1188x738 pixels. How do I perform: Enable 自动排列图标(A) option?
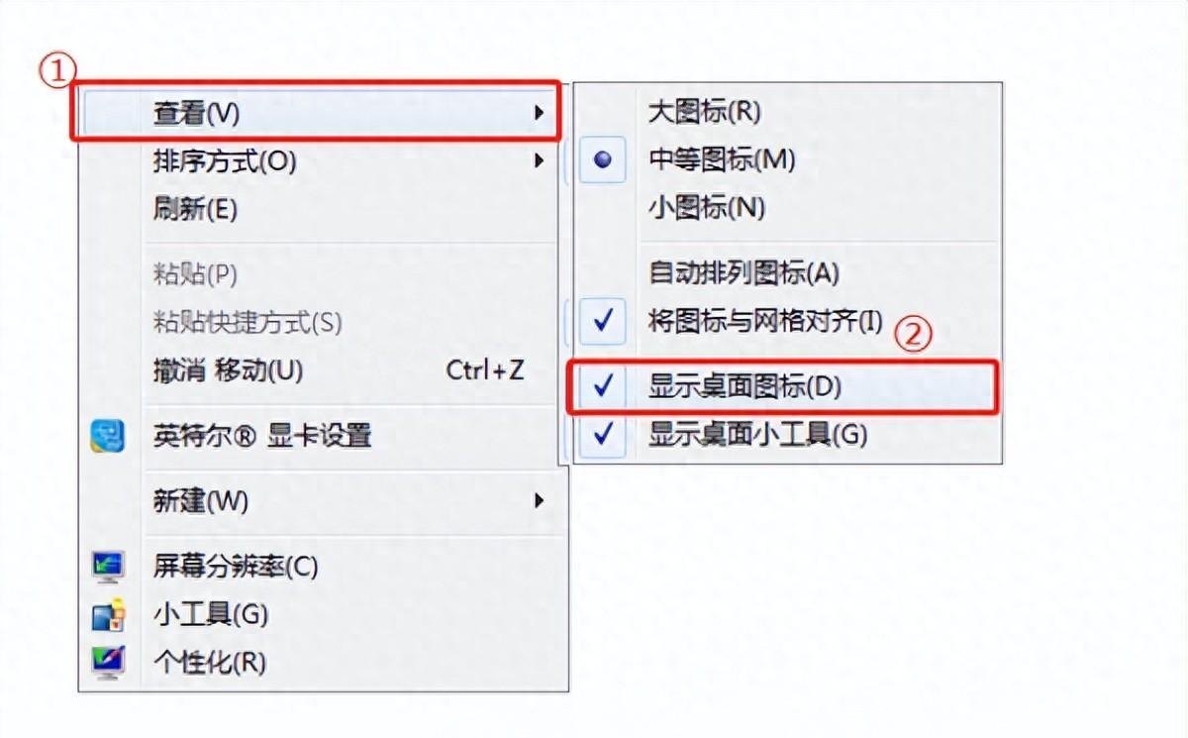tap(742, 272)
